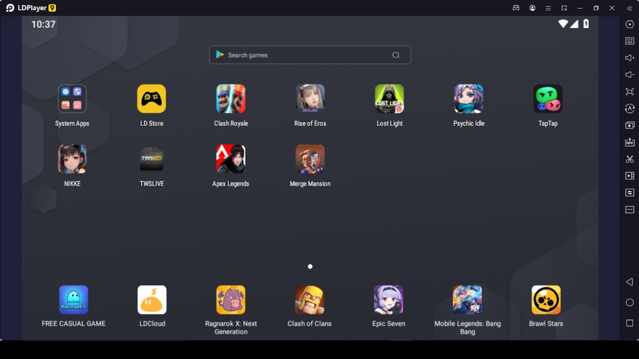Screen dimensions: 639x359
Task: Go back using the Android back button
Action: point(630,282)
